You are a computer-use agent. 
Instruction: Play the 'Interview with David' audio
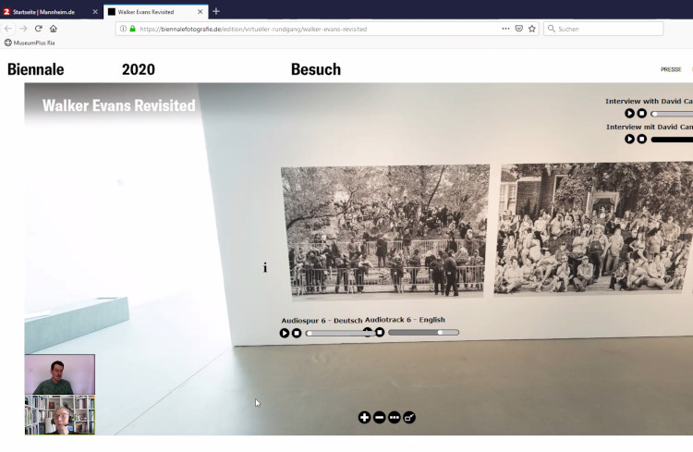coord(630,114)
